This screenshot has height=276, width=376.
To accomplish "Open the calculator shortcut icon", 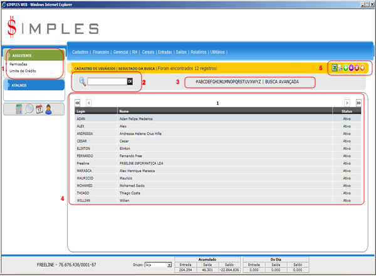I will (x=19, y=109).
